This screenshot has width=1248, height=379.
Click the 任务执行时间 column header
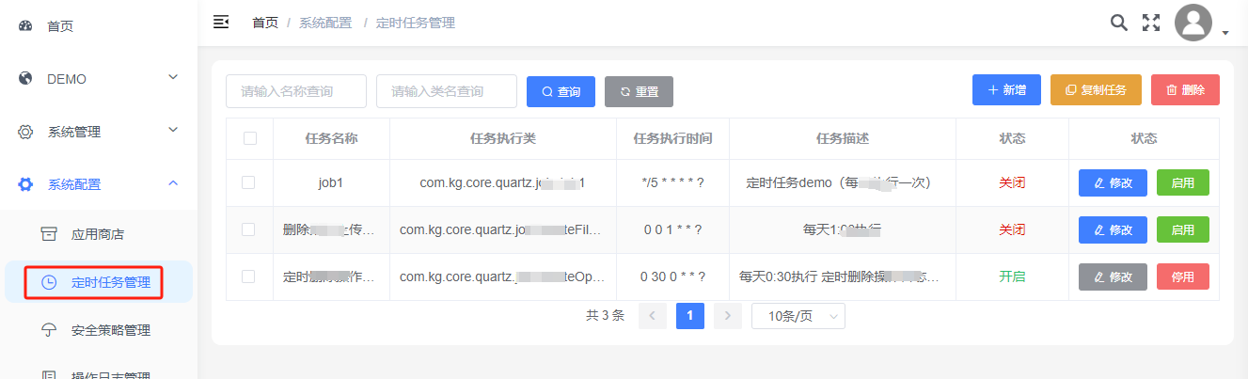coord(672,138)
